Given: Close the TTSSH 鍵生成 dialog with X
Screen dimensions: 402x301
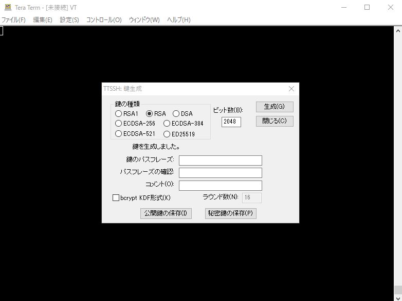Looking at the screenshot, I should [x=291, y=89].
